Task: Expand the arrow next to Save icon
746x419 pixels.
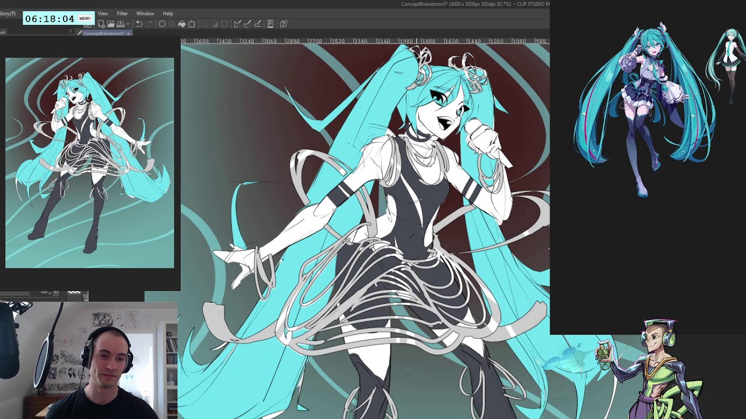Action: click(x=128, y=24)
